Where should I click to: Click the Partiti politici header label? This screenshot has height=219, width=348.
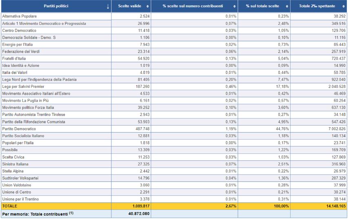click(x=56, y=6)
